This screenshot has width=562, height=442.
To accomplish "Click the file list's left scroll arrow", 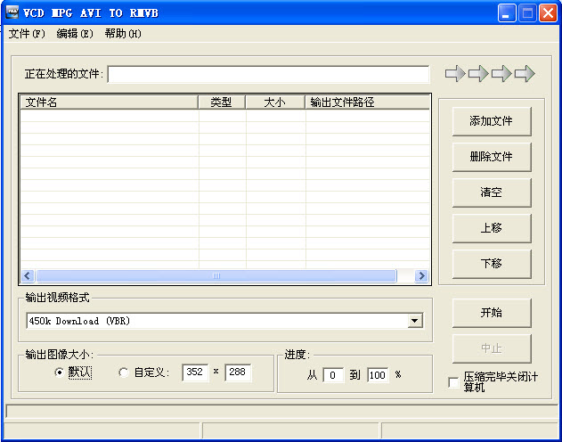I will [x=28, y=275].
